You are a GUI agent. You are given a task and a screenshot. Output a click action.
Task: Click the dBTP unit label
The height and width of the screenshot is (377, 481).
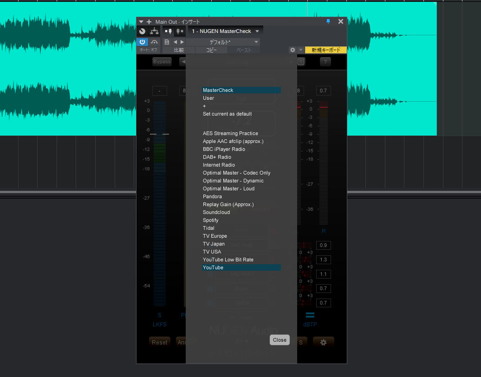coord(310,325)
